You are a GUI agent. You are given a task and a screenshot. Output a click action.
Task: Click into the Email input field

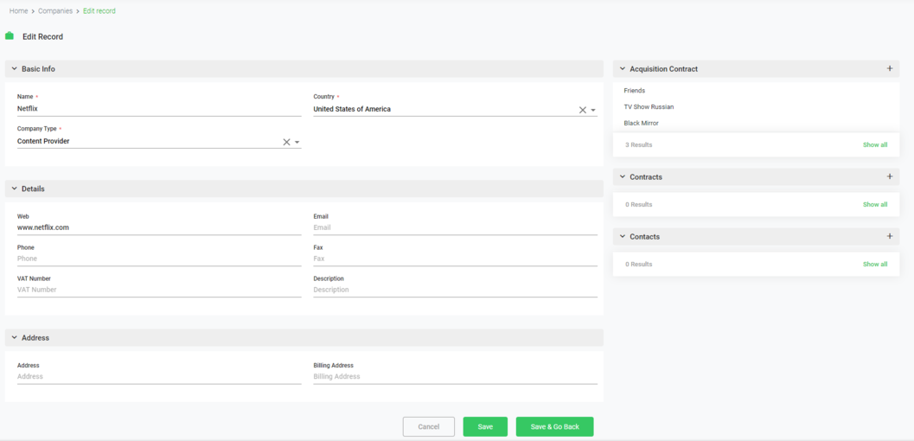455,227
